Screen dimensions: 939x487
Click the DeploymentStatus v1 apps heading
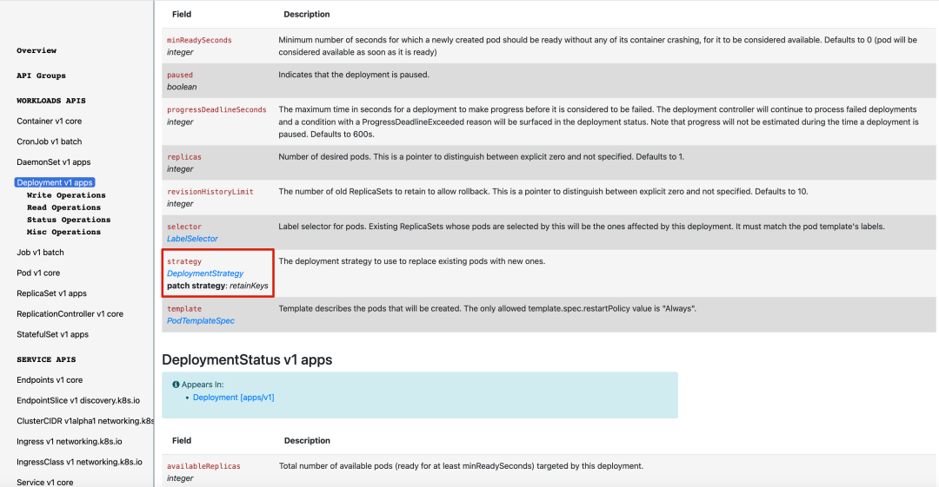point(247,359)
